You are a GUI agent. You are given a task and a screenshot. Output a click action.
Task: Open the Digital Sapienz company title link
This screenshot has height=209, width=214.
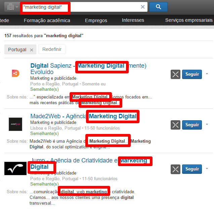(88, 69)
